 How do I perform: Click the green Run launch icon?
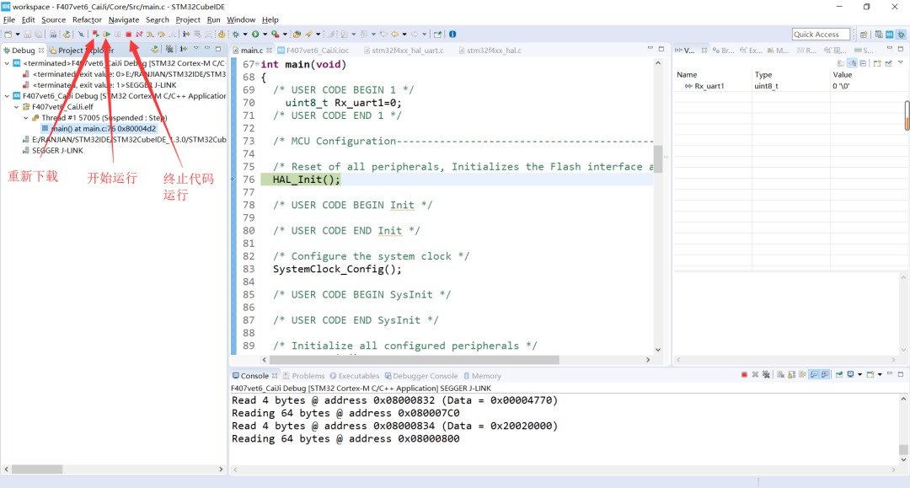[x=255, y=35]
